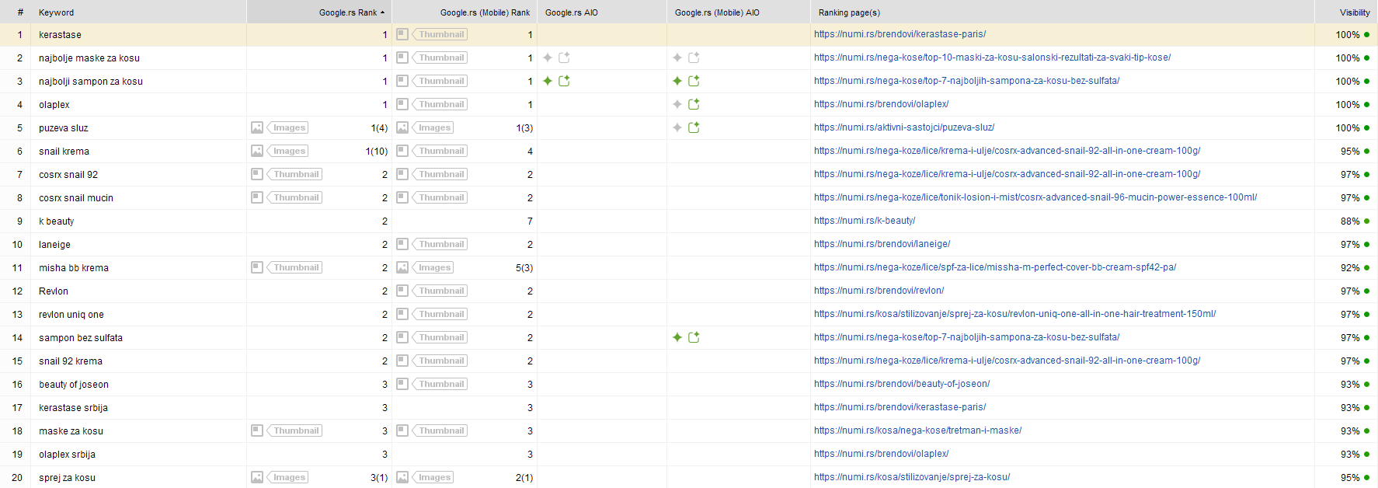Open brendovi/revlon link
The height and width of the screenshot is (488, 1378).
[879, 291]
